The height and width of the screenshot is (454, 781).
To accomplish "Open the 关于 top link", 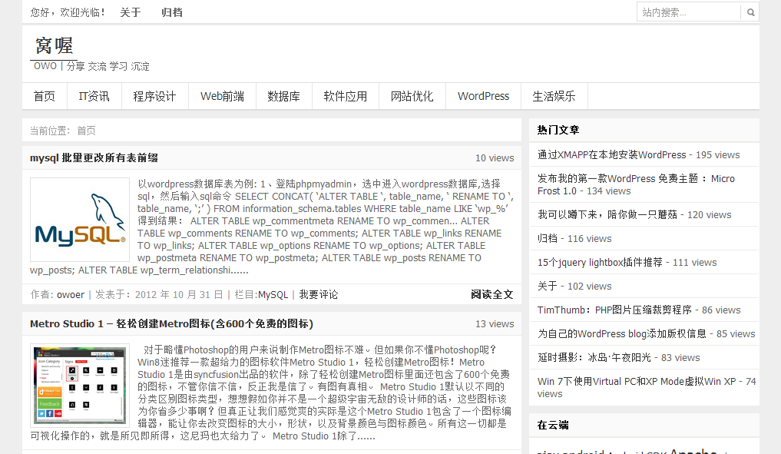I will tap(131, 12).
